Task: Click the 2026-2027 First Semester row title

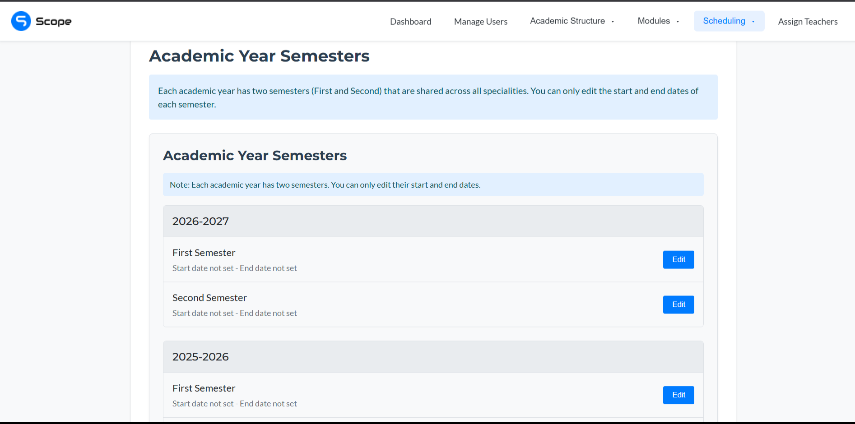Action: [x=204, y=253]
